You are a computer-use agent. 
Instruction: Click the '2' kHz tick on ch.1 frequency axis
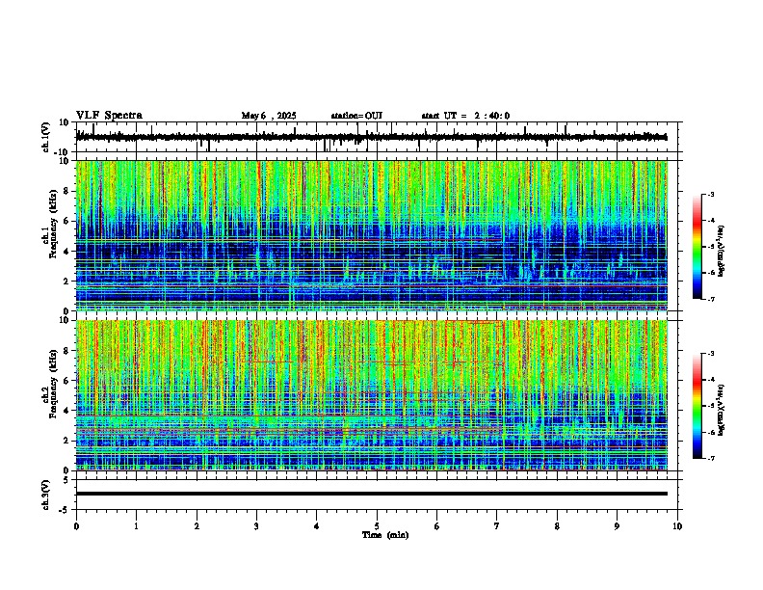coord(67,282)
